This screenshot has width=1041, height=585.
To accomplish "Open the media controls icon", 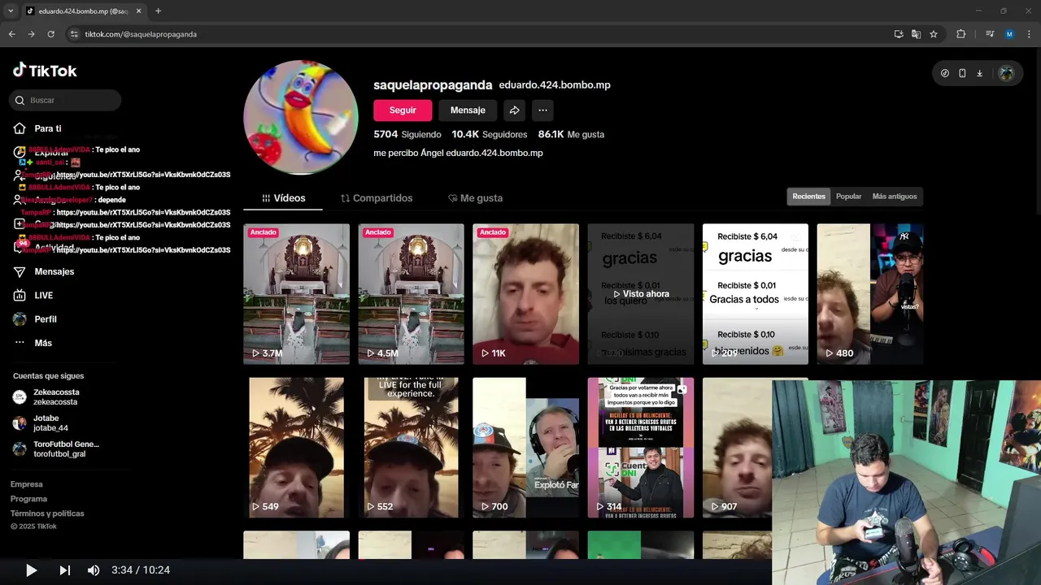I will click(990, 34).
